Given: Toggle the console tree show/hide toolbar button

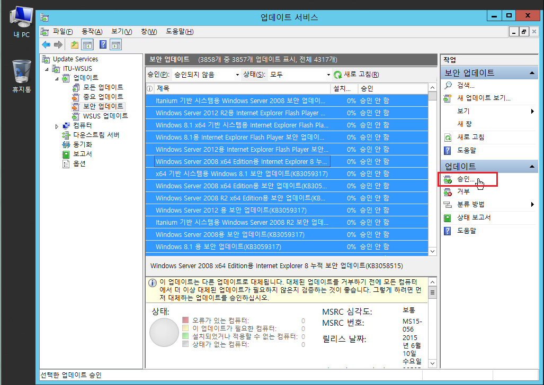Looking at the screenshot, I should pyautogui.click(x=87, y=45).
